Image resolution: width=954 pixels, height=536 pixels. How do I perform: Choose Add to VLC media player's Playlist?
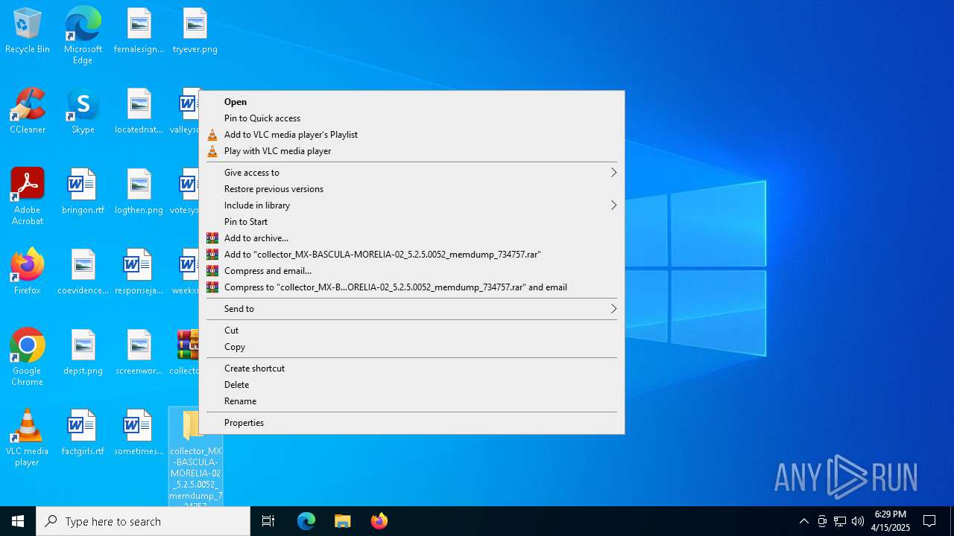tap(411, 135)
